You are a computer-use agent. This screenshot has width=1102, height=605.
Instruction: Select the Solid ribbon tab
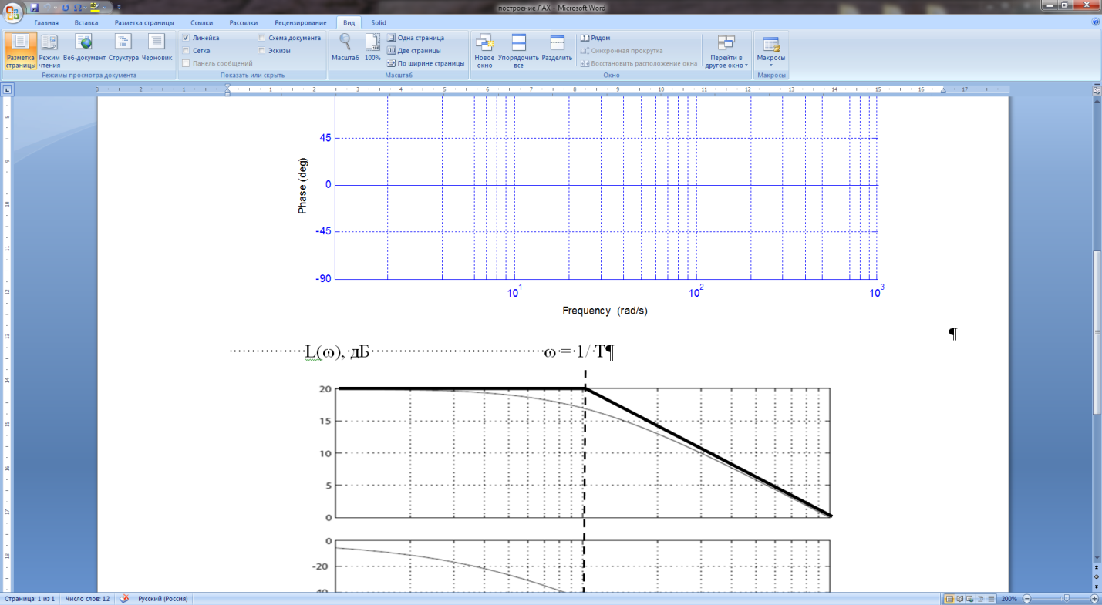click(x=379, y=23)
